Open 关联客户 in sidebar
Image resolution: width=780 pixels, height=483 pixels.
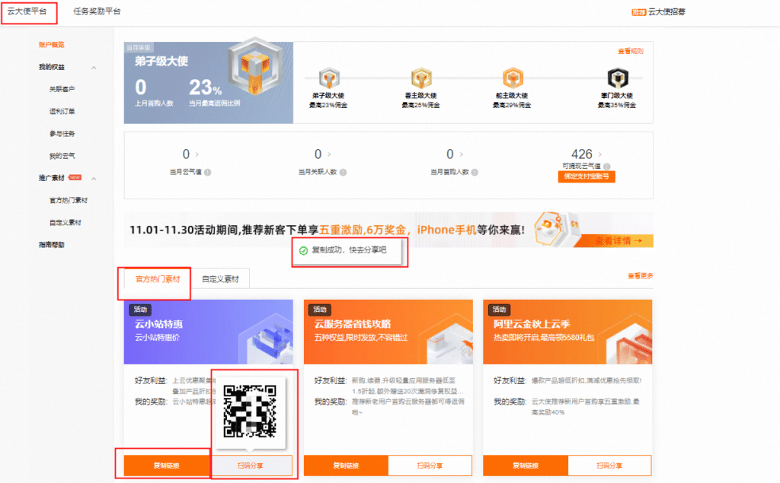click(x=62, y=90)
